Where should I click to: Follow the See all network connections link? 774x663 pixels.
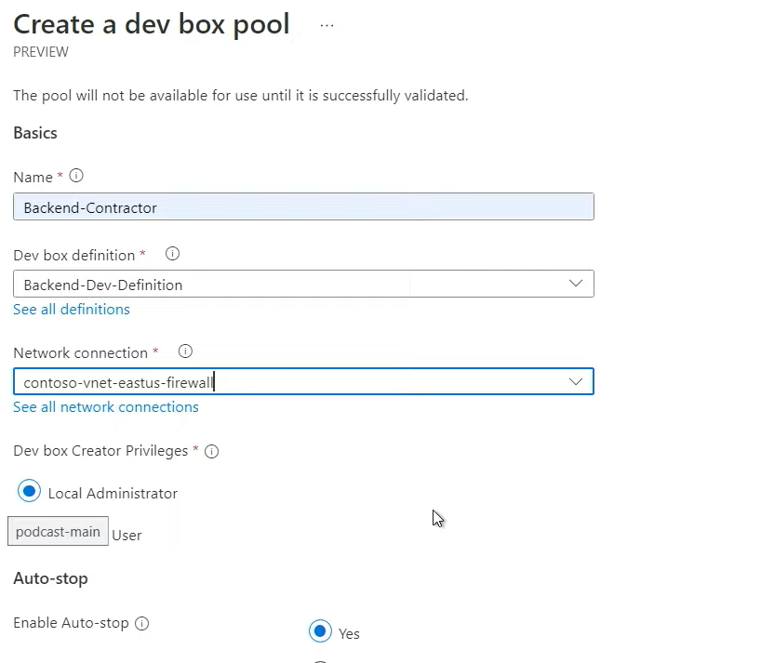point(106,406)
